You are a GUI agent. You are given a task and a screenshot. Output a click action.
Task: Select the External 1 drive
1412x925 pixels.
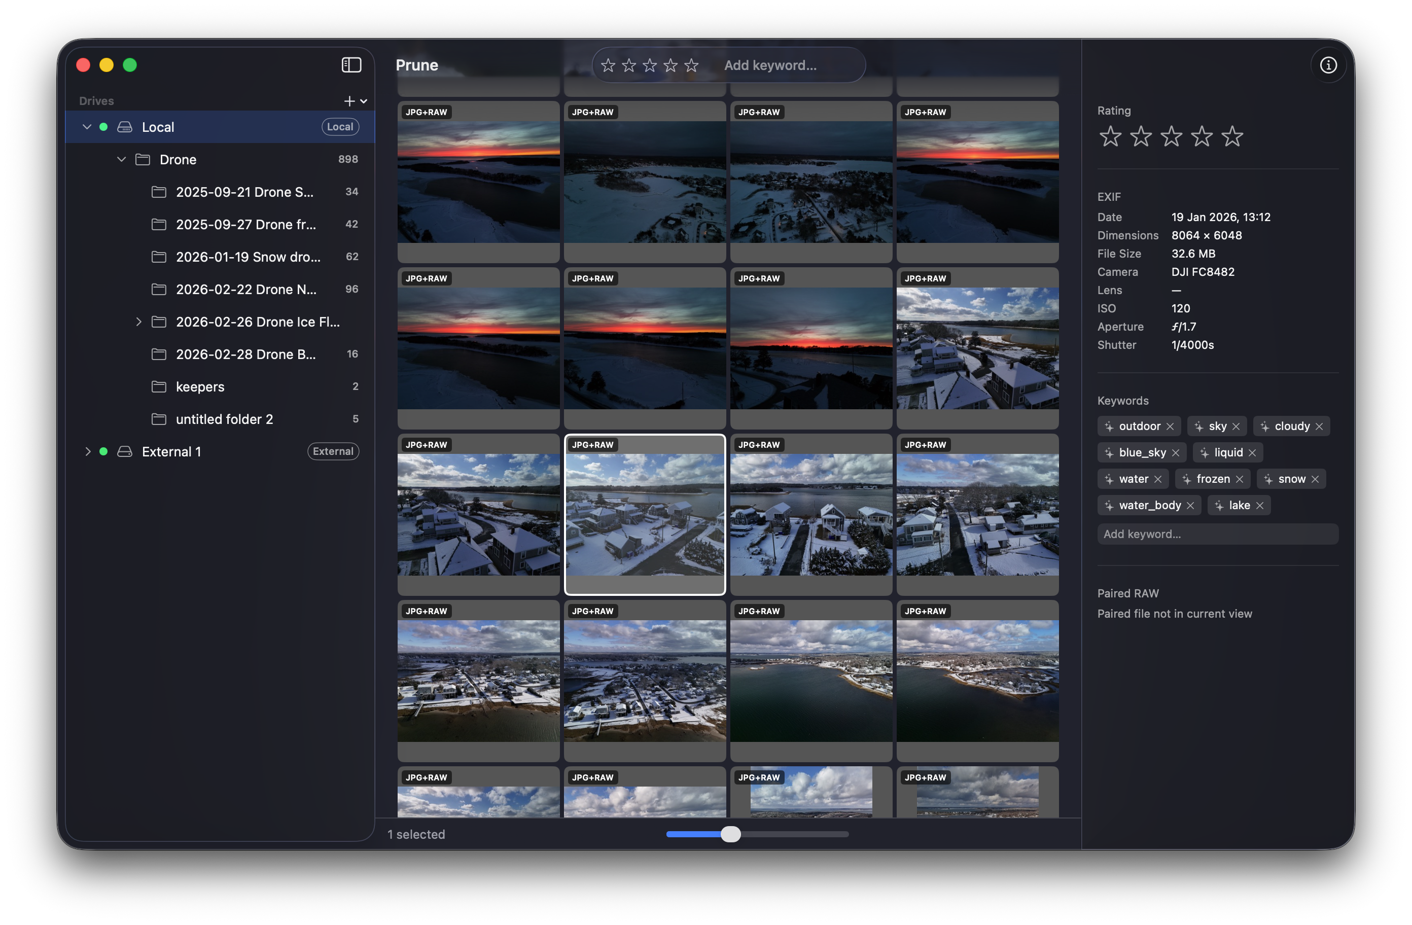[x=220, y=451]
